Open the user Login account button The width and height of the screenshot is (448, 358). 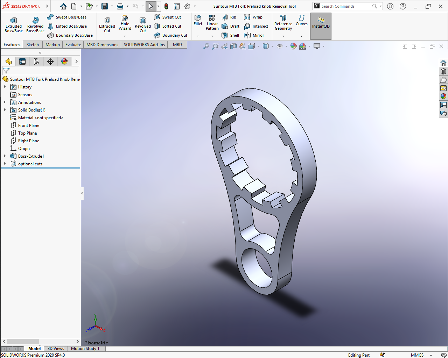[390, 6]
